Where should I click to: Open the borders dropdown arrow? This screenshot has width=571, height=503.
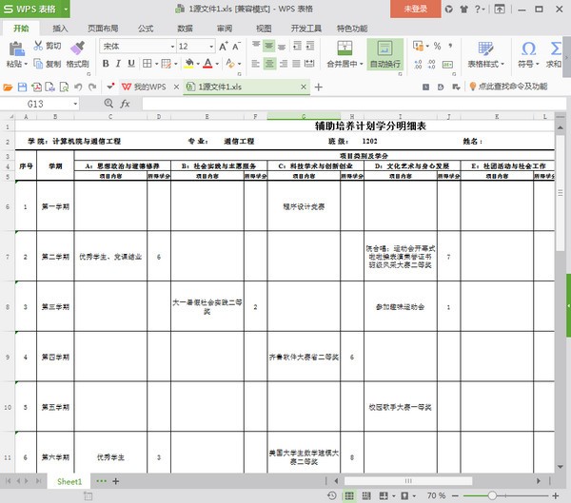(x=157, y=64)
